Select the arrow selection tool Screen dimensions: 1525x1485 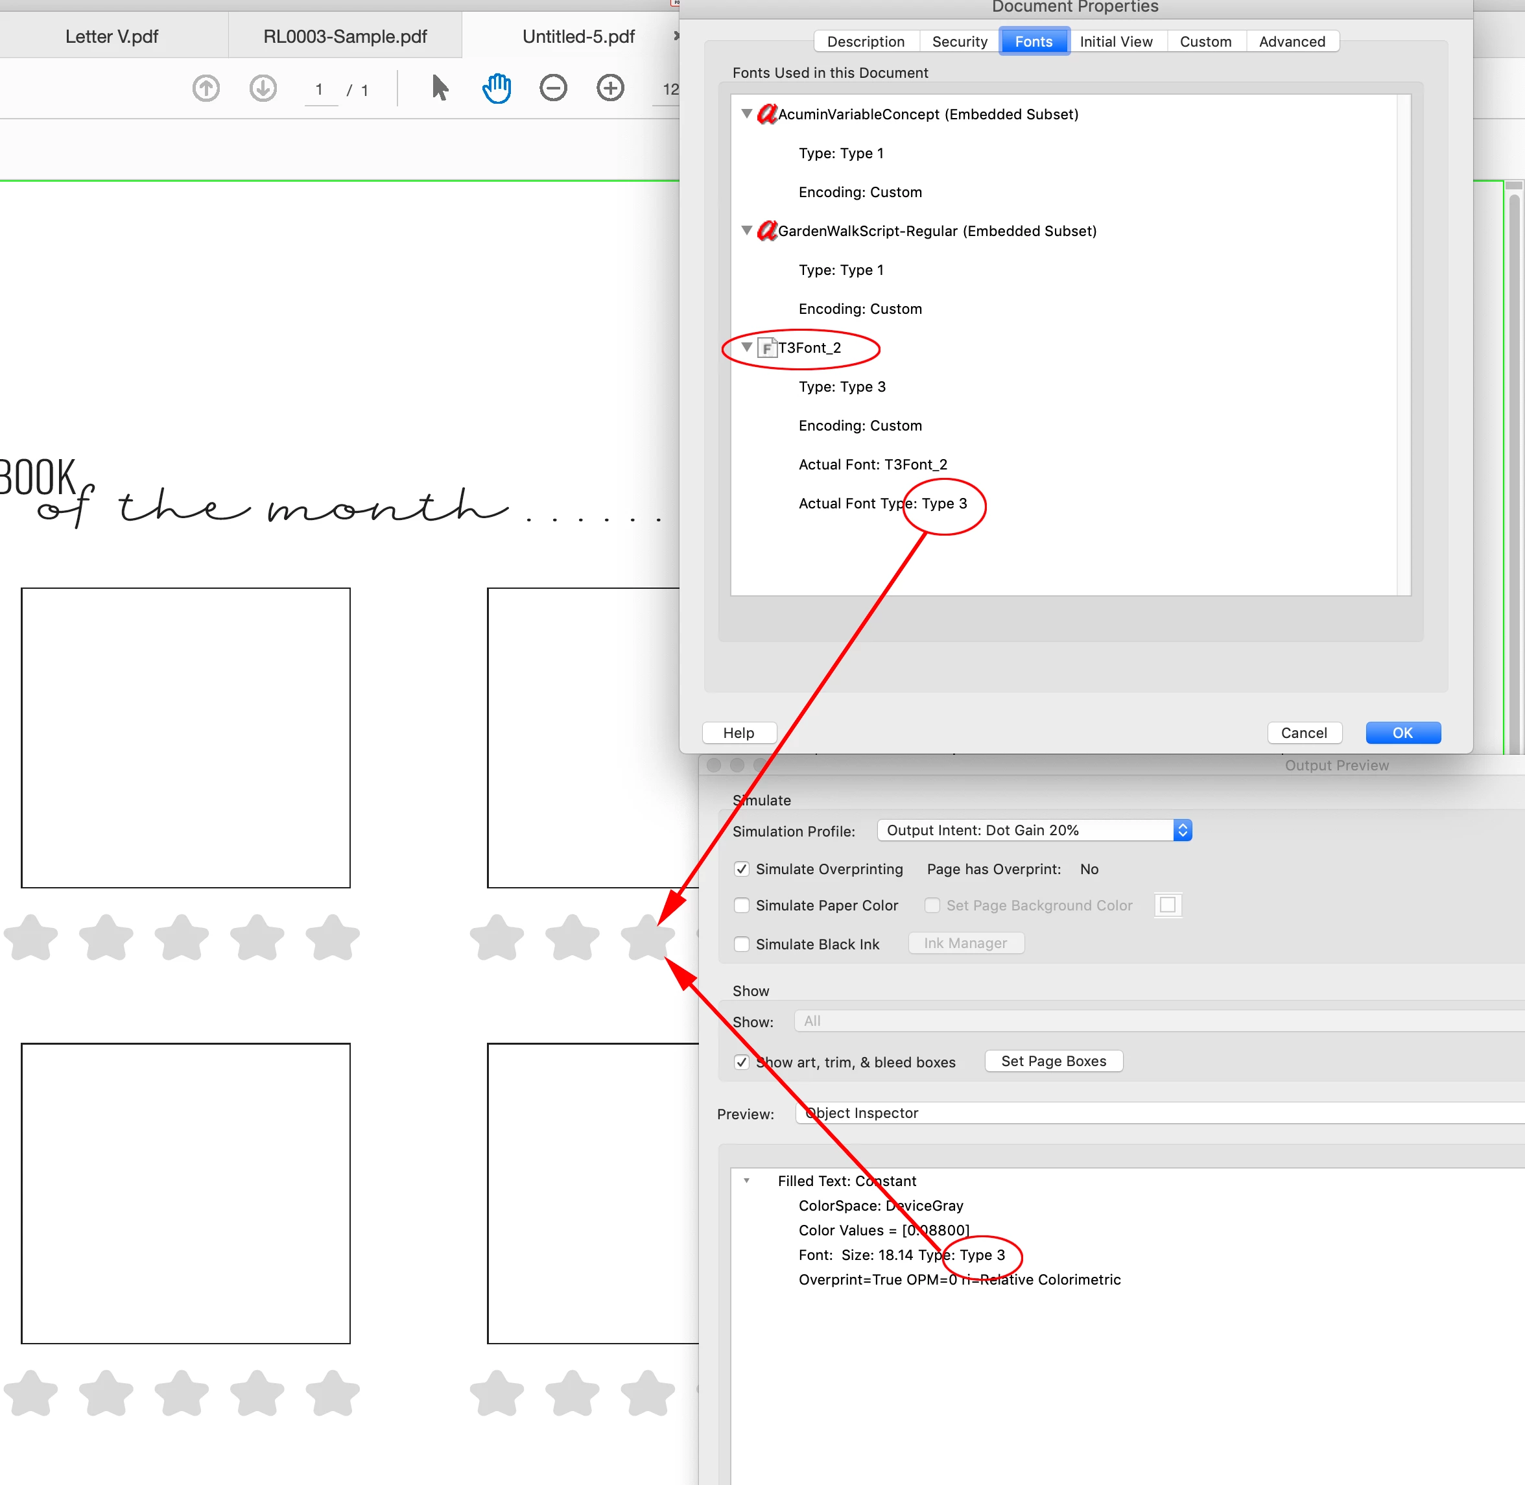440,88
